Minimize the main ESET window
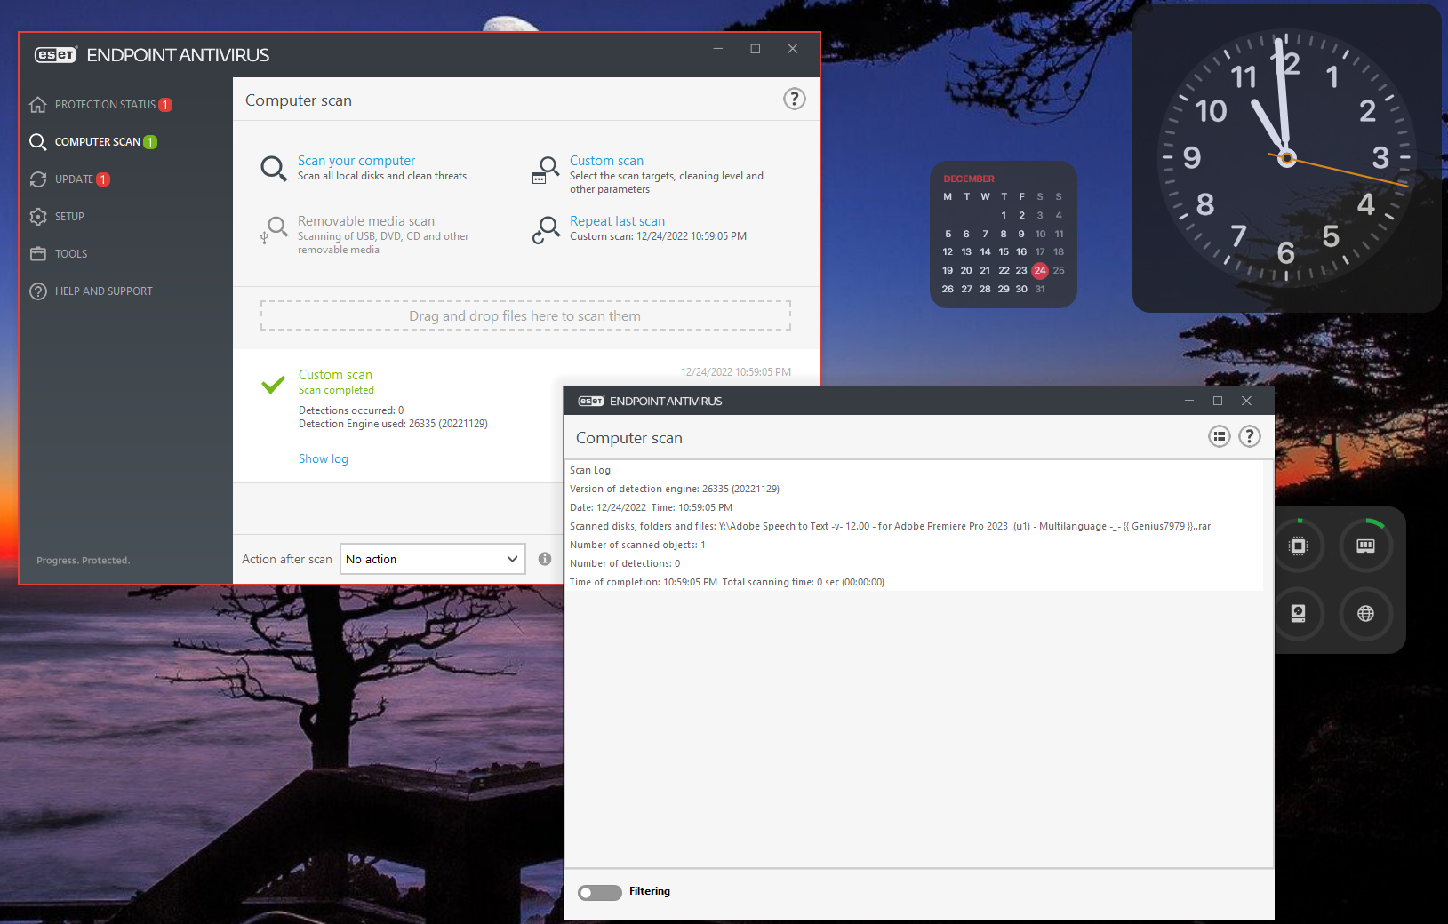This screenshot has width=1448, height=924. [x=717, y=49]
